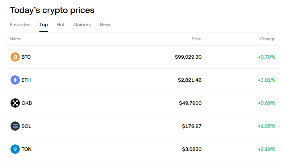Select the Top tab
285x161 pixels.
point(43,25)
